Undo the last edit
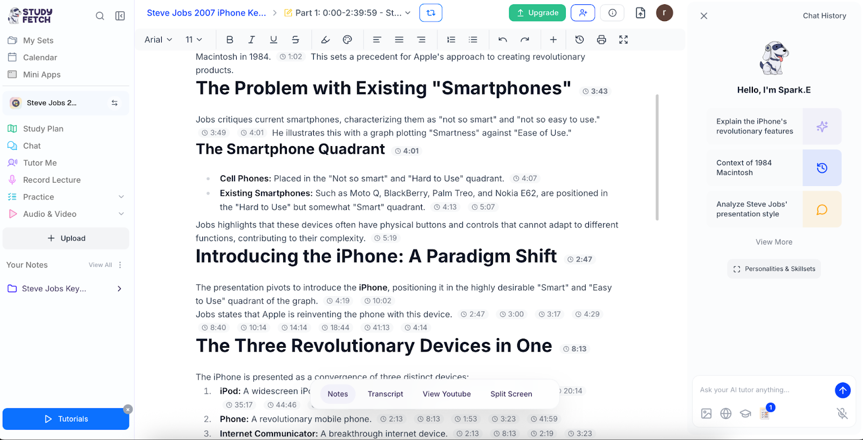The image size is (863, 440). 503,39
